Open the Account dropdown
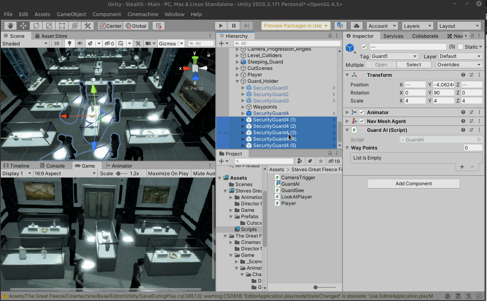This screenshot has height=301, width=487. tap(382, 26)
